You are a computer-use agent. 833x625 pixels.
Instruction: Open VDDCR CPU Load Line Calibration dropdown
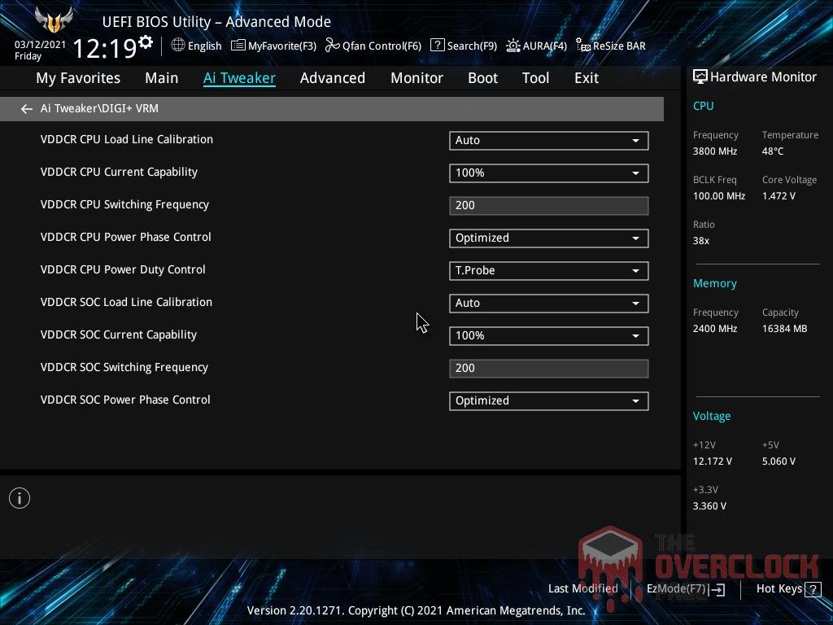[x=548, y=140]
